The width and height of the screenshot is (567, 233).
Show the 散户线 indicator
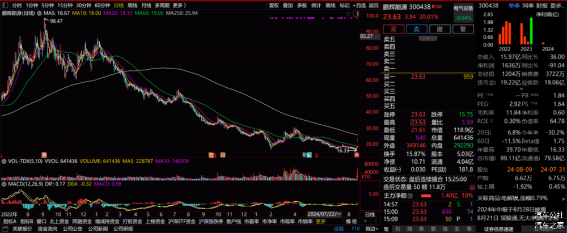click(234, 222)
